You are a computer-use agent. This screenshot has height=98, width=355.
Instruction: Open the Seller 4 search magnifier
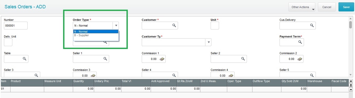coord(174,75)
